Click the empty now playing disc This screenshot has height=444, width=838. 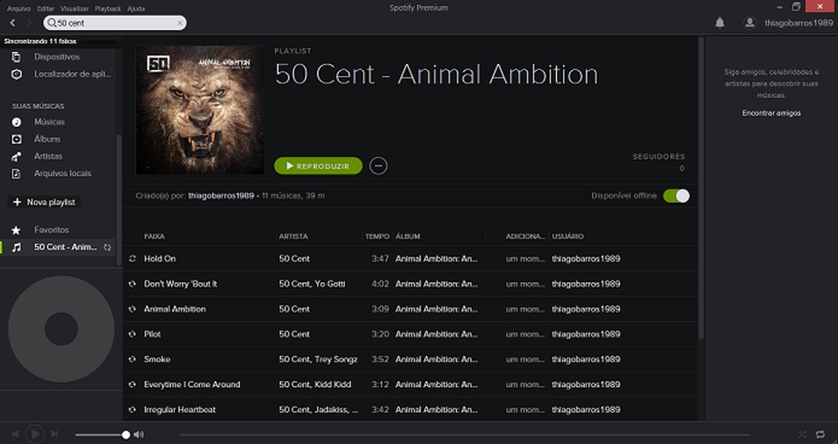[61, 329]
